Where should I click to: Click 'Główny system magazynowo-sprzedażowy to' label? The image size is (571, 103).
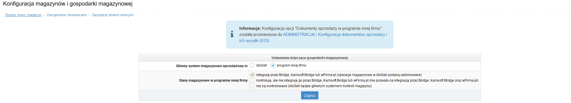(x=212, y=66)
